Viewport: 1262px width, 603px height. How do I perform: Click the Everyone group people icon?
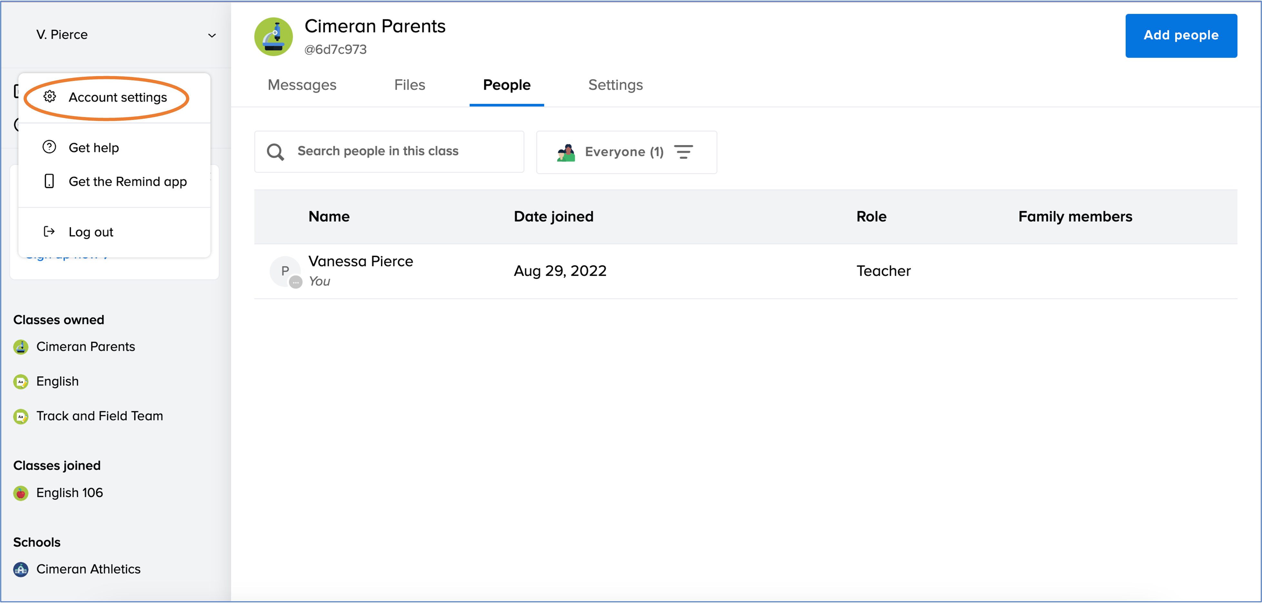(566, 152)
